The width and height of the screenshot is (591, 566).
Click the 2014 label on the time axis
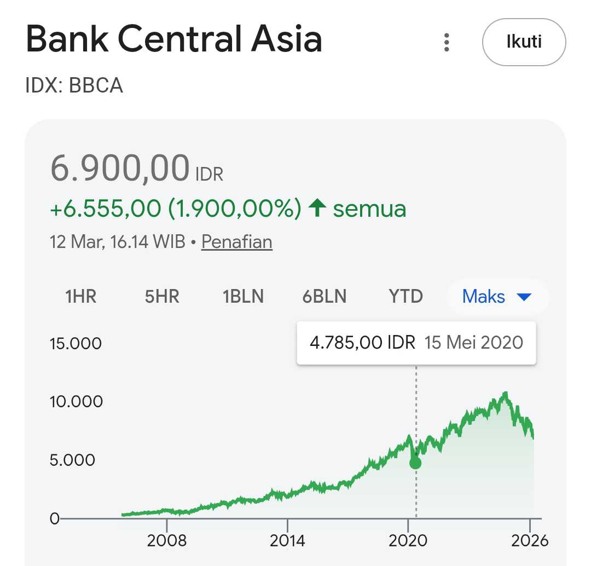(288, 540)
